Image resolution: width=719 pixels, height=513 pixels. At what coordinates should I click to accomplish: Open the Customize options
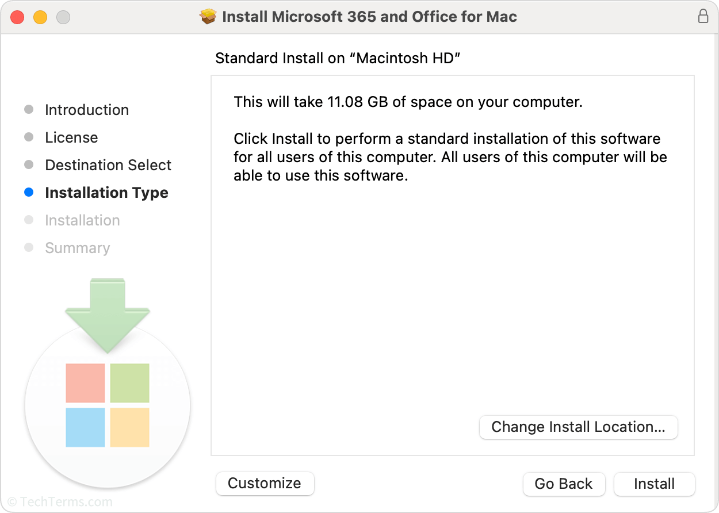(x=265, y=484)
